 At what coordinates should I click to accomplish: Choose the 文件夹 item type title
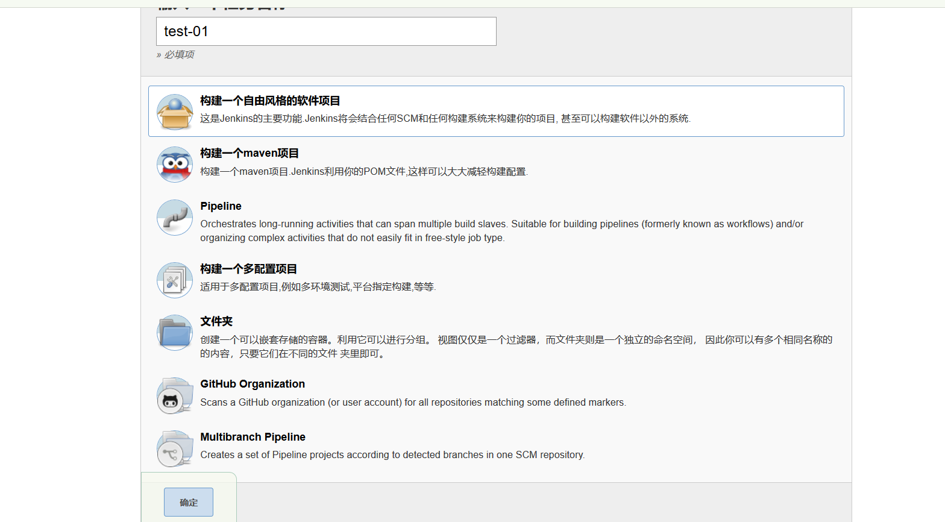pyautogui.click(x=216, y=321)
